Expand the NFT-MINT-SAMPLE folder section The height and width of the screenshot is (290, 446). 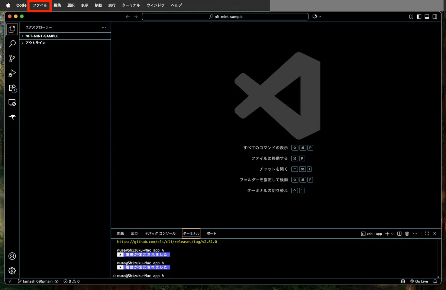tap(65, 36)
